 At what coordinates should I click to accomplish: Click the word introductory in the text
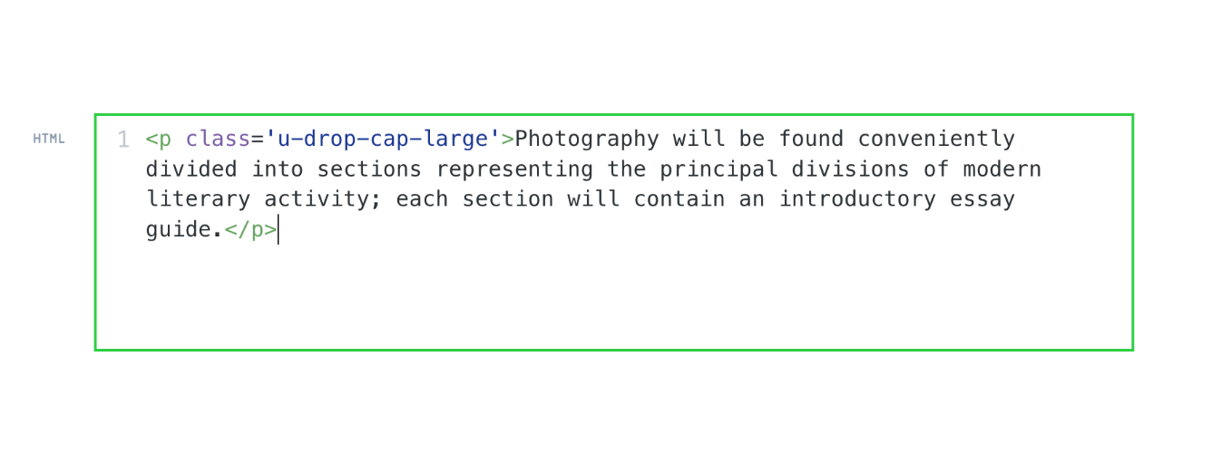857,199
